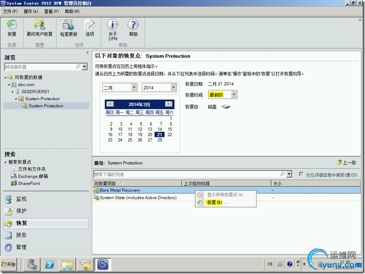Open the 查看 menu
This screenshot has height=274, width=365.
point(51,11)
